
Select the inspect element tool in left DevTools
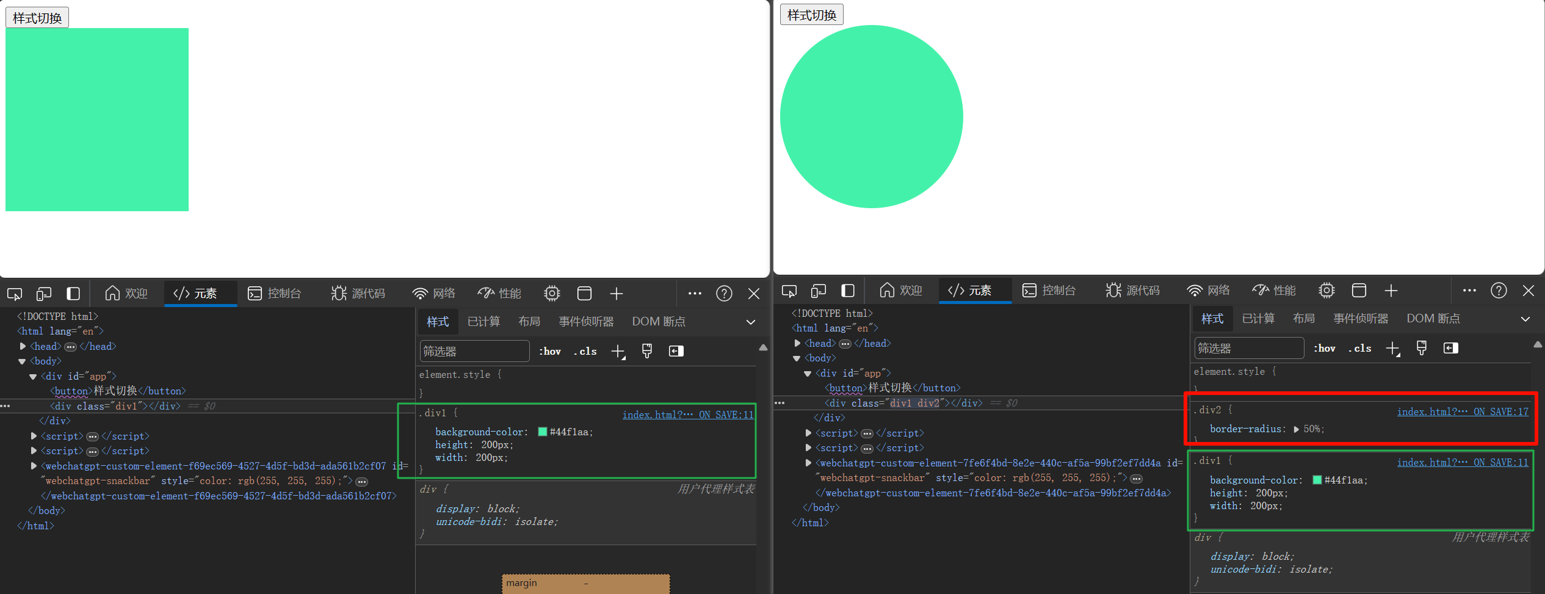click(15, 294)
